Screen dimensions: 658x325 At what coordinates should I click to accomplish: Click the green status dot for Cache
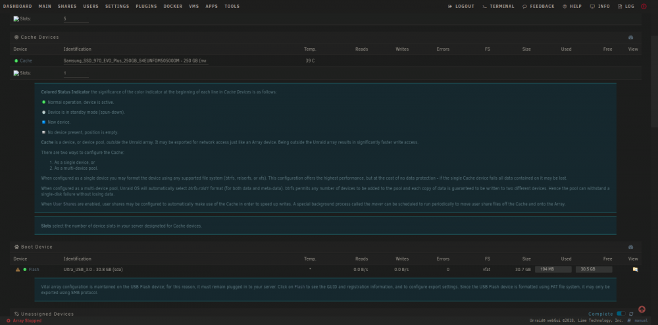[x=16, y=61]
